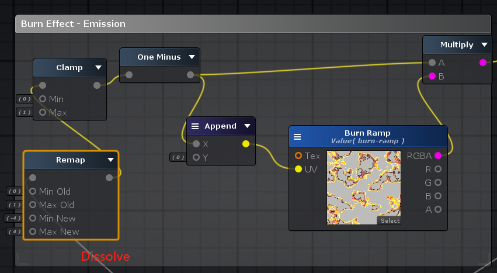
Task: Click the Remap Min New value field (-4)
Action: click(x=13, y=218)
